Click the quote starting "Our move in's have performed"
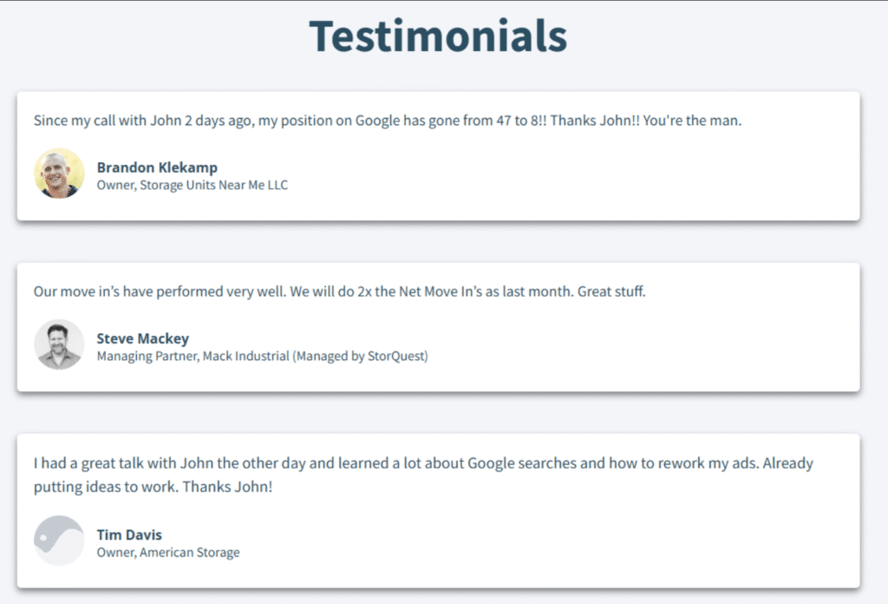Image resolution: width=888 pixels, height=604 pixels. (339, 292)
